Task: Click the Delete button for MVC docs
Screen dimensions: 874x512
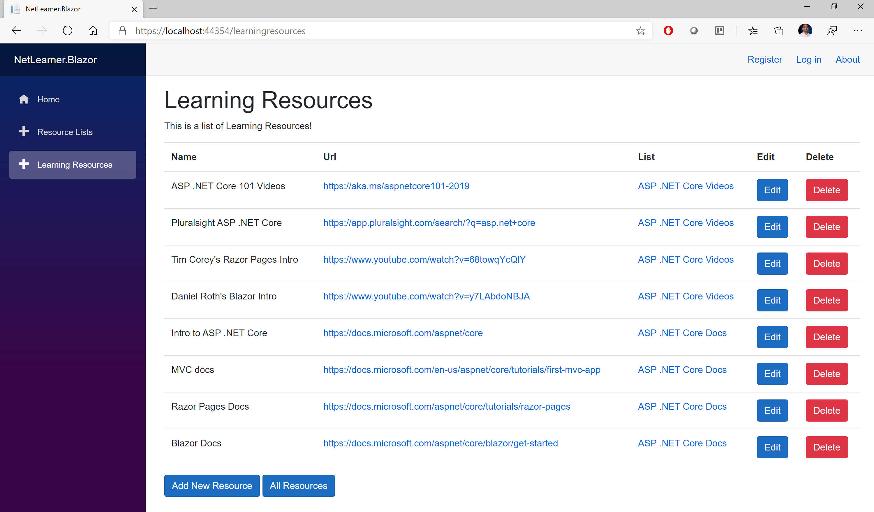Action: [x=826, y=374]
